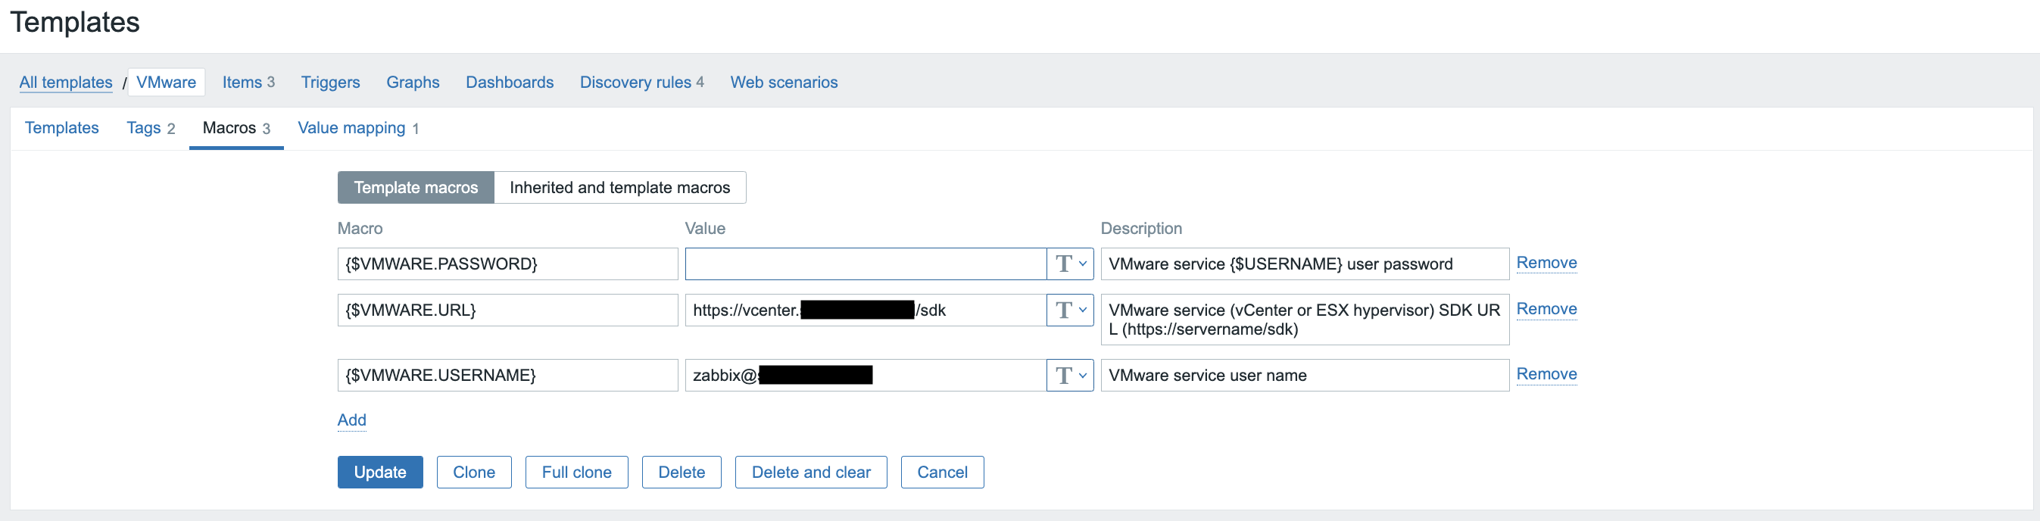Open value type dropdown for VMWARE.PASSWORD macro
Screen dimensions: 2040x521
(x=1069, y=264)
